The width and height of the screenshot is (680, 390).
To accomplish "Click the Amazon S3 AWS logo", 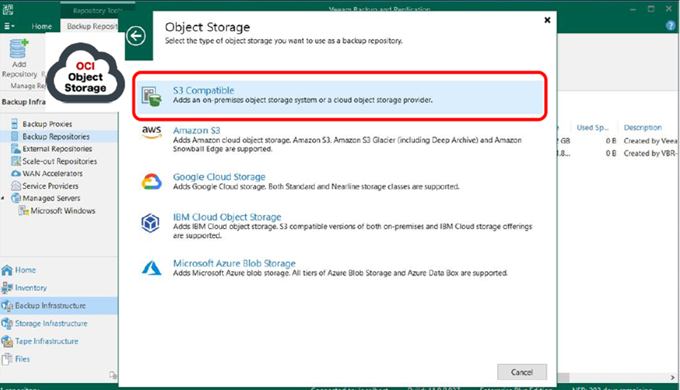I will coord(151,132).
